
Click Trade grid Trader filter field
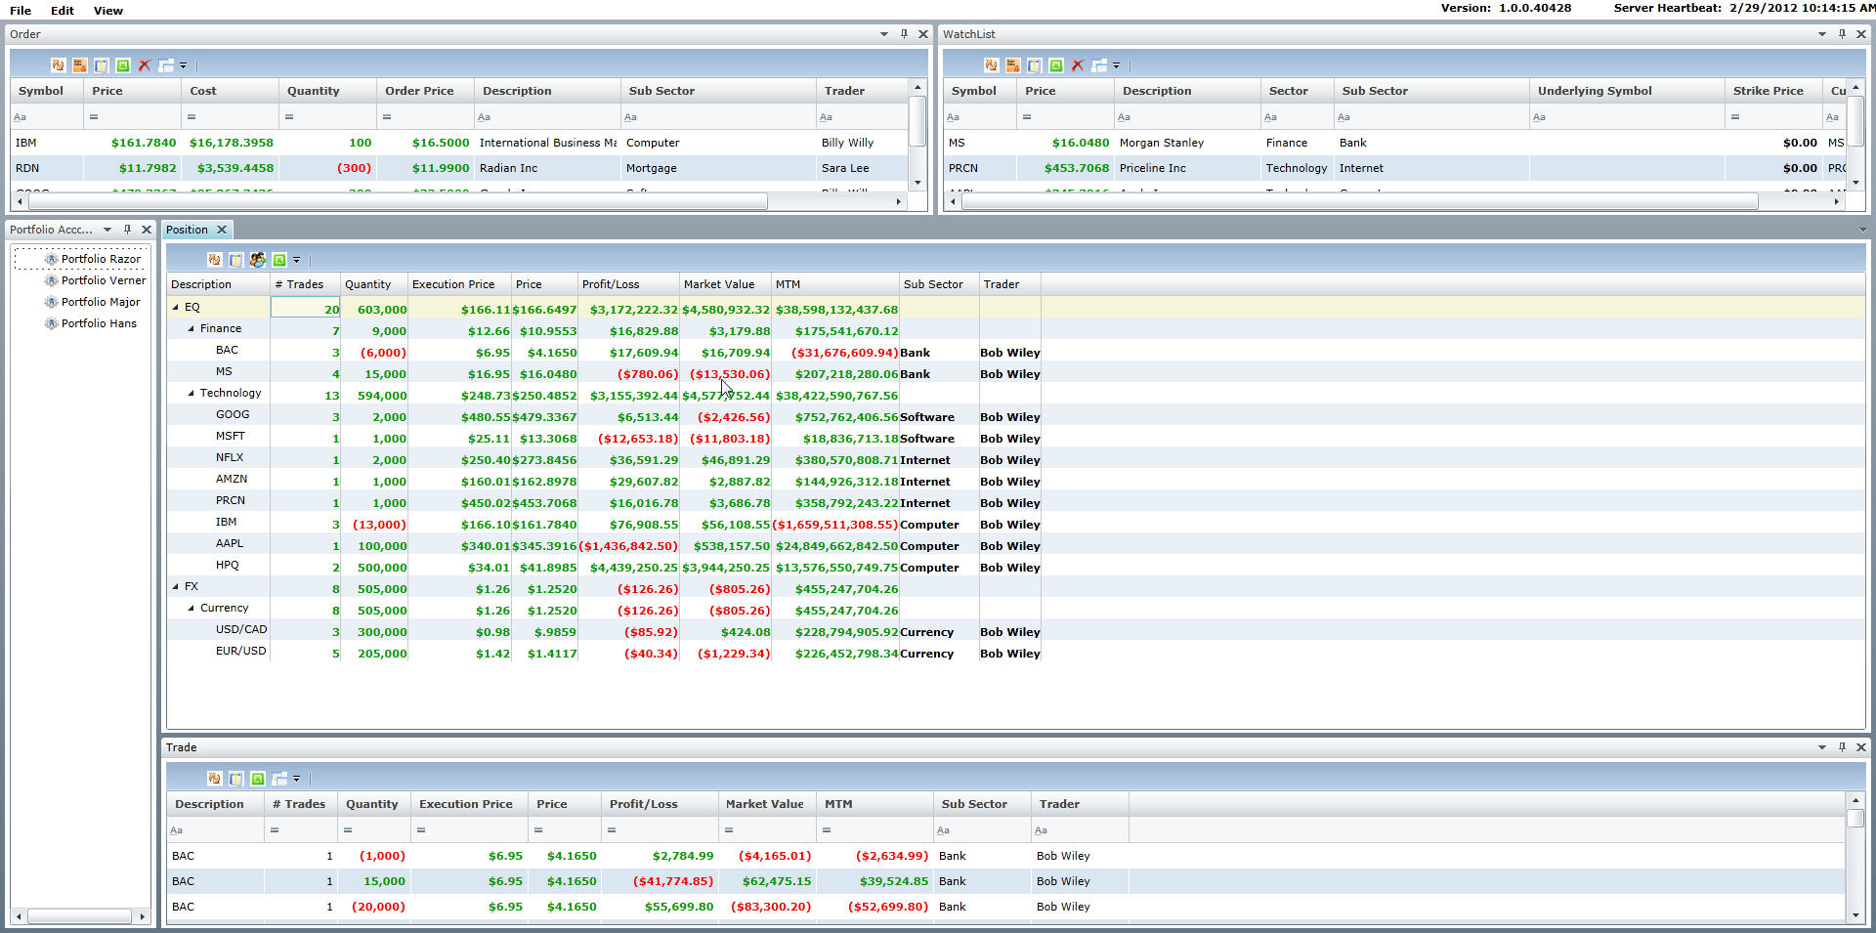click(1080, 830)
